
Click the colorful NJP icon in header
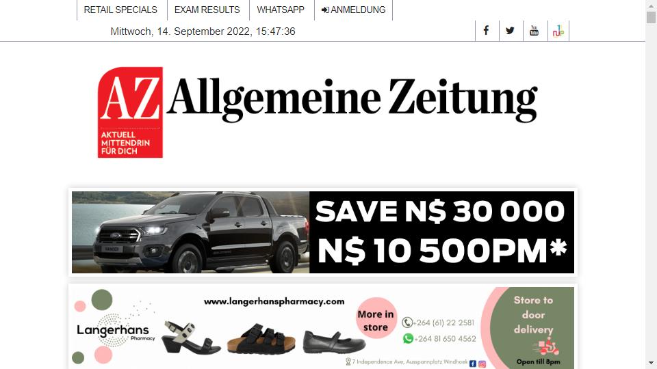558,31
